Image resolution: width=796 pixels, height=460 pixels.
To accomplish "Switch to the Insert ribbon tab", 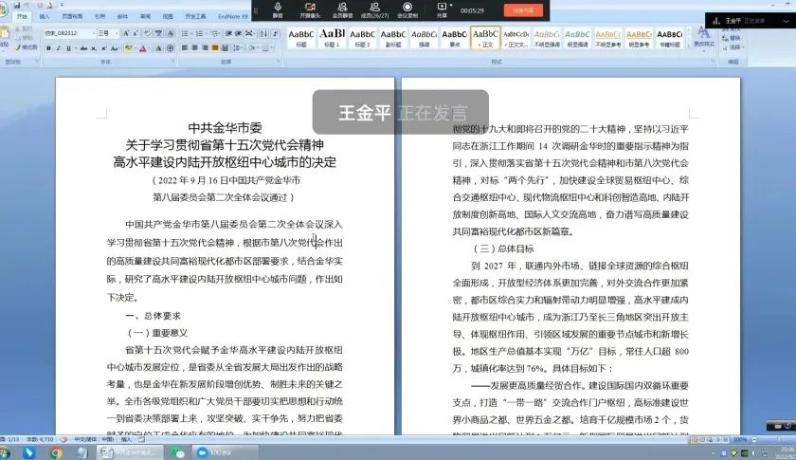I will (x=45, y=16).
